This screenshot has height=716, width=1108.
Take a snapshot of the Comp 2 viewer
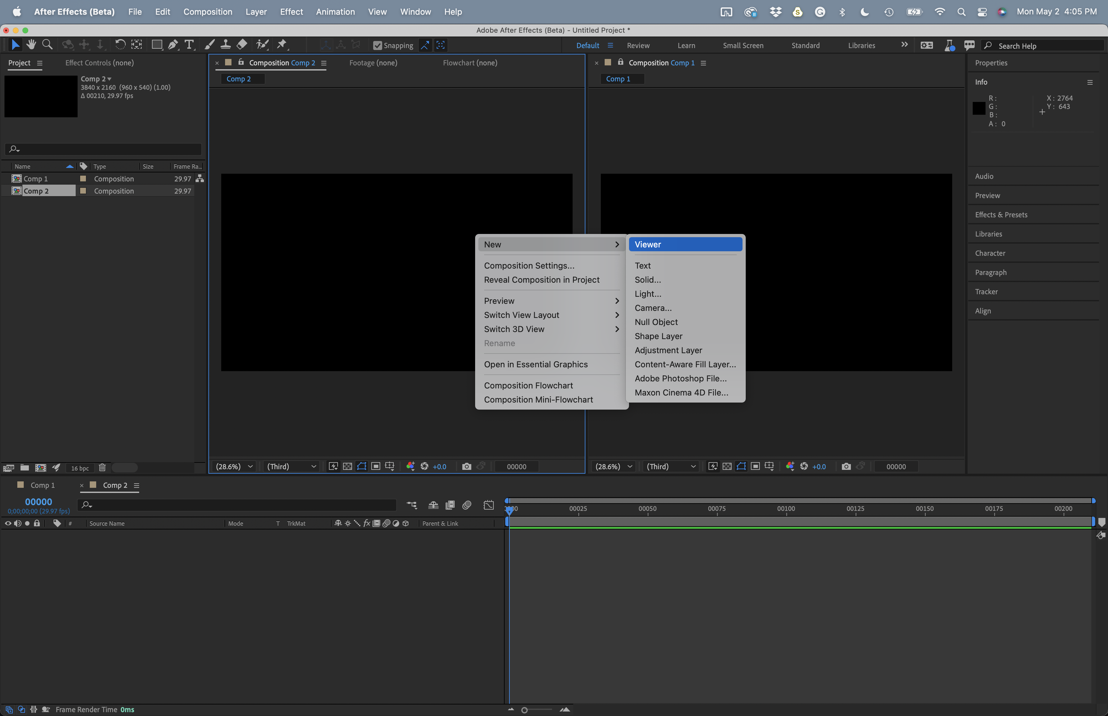pos(467,466)
